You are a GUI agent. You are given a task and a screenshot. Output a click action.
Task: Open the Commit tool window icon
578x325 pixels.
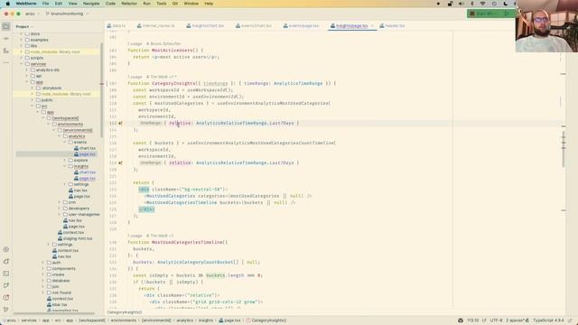click(6, 38)
